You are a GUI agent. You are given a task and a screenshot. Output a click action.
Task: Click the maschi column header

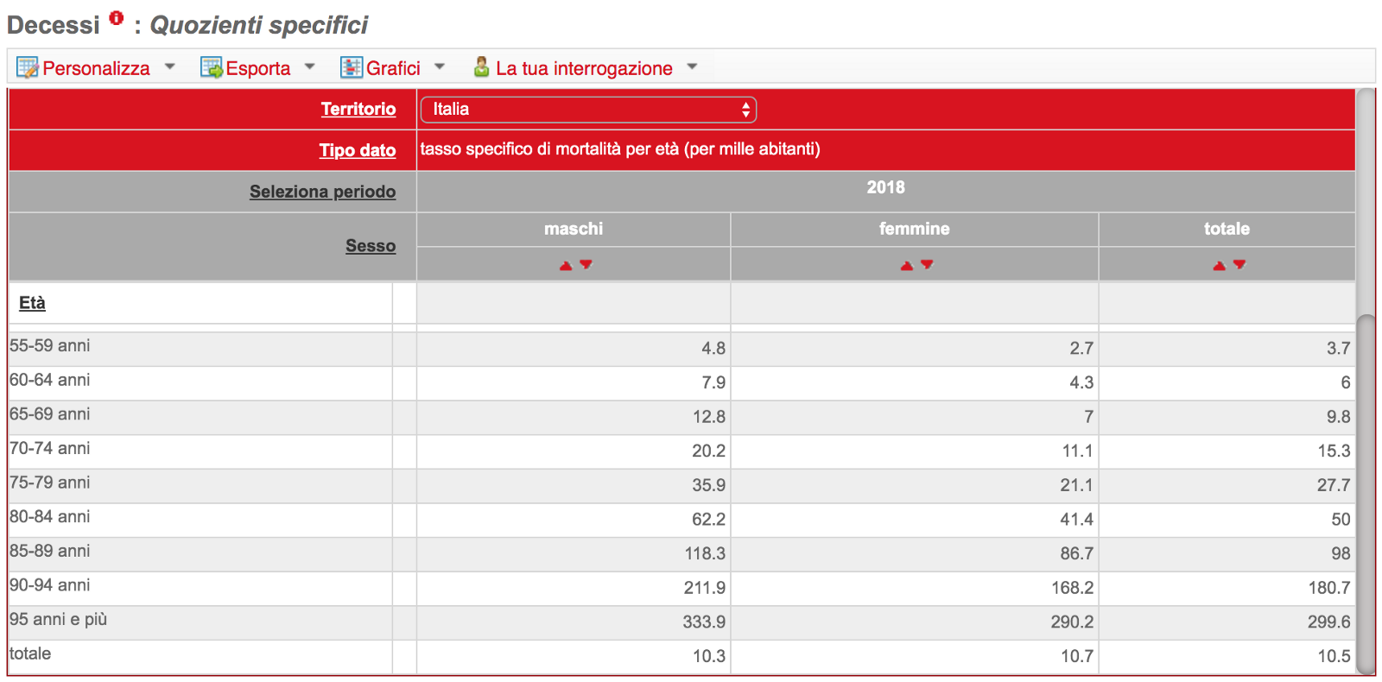pos(574,229)
